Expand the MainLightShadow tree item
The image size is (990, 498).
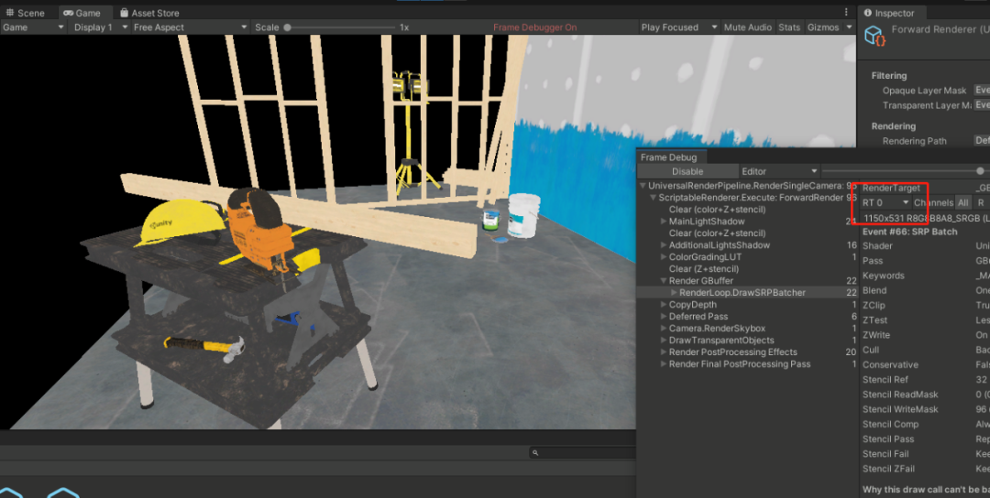point(664,222)
